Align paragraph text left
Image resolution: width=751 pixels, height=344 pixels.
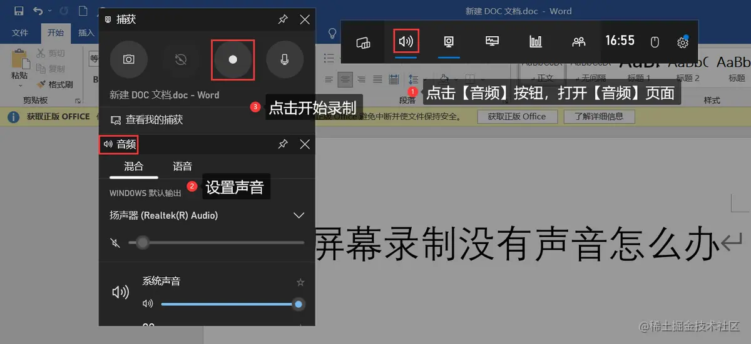329,79
